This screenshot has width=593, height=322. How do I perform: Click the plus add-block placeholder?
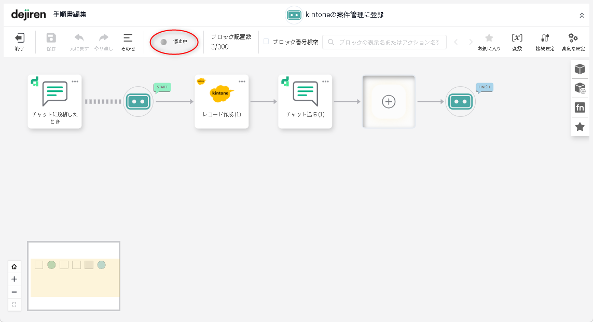click(389, 102)
